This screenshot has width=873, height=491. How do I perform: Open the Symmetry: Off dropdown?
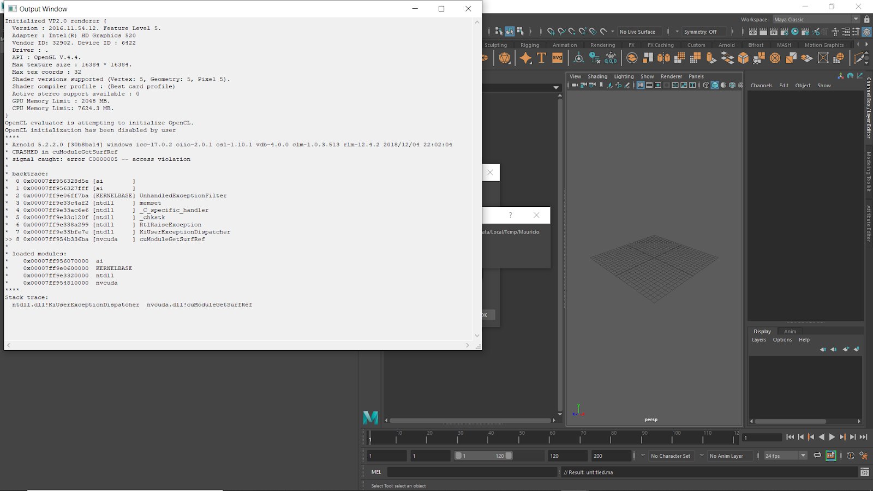(703, 32)
